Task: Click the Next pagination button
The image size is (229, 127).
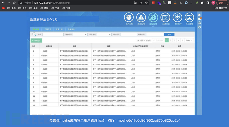Action: tap(189, 40)
